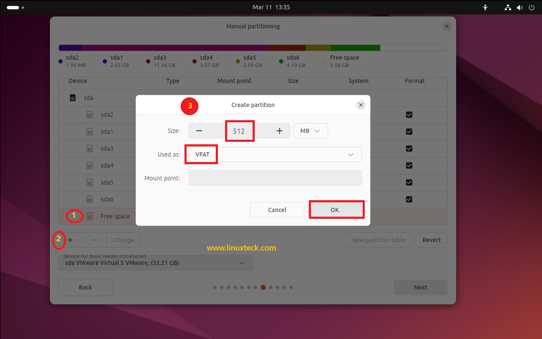Toggle the Format checkbox on the sda5 row
Viewport: 542px width, 339px height.
point(409,182)
